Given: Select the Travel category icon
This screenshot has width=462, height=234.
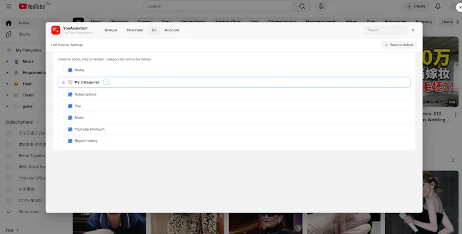Looking at the screenshot, I should [16, 95].
